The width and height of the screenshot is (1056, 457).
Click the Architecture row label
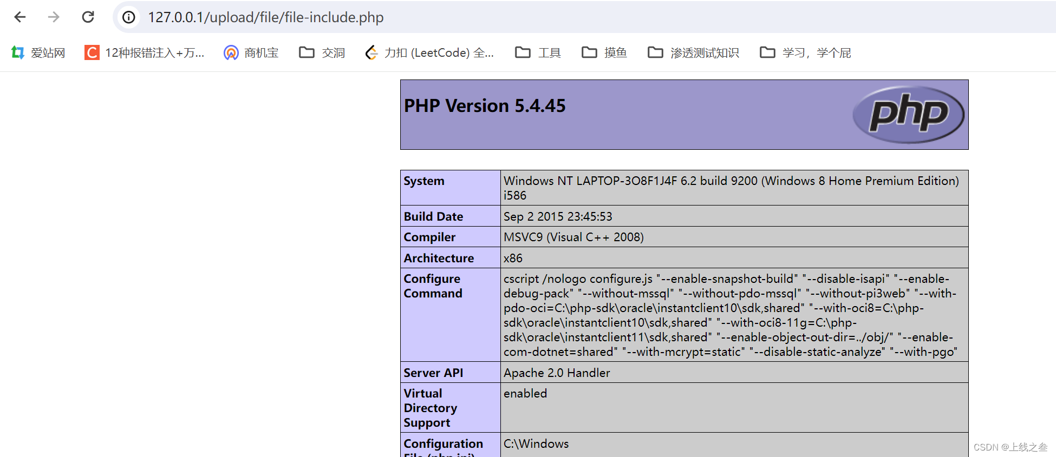click(x=439, y=258)
